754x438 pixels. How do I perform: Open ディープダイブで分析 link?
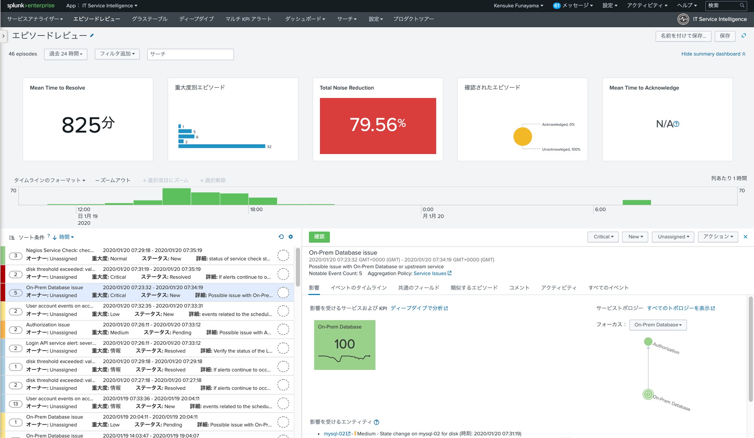(419, 308)
